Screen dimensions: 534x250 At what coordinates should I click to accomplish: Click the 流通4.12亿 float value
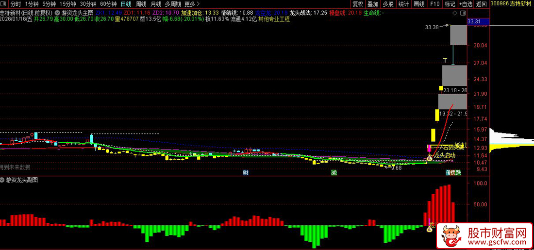[244, 19]
